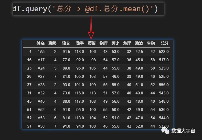Click the 历史 column header
The width and height of the screenshot is (202, 140).
[115, 43]
